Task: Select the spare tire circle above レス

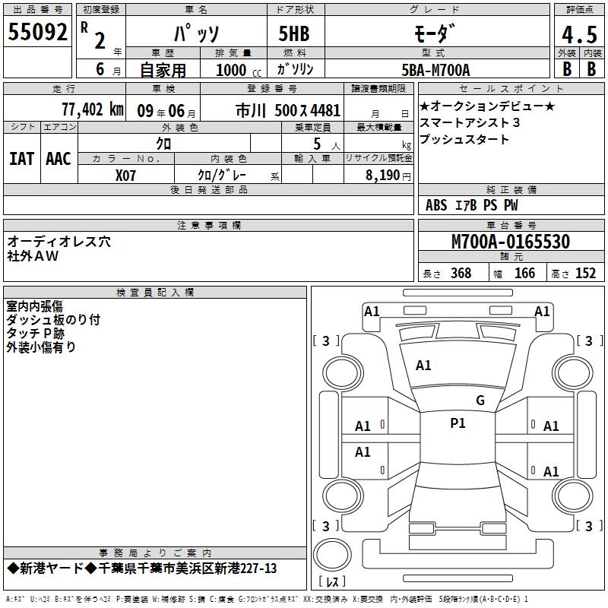Action: click(332, 554)
